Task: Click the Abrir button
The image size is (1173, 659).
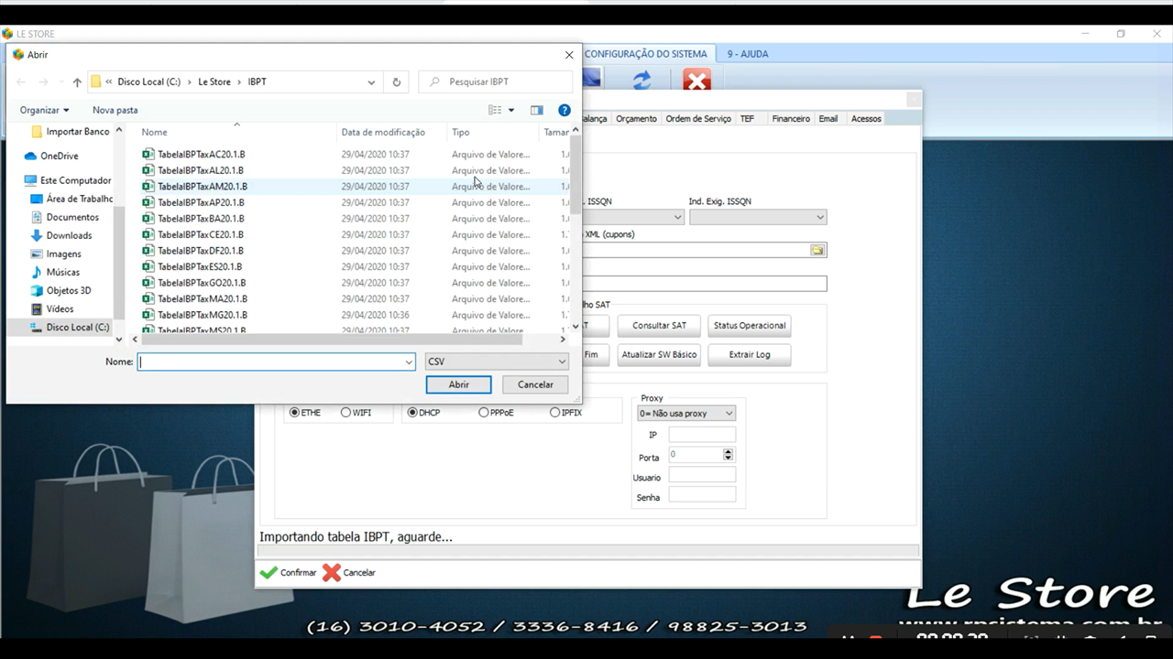Action: click(x=459, y=384)
